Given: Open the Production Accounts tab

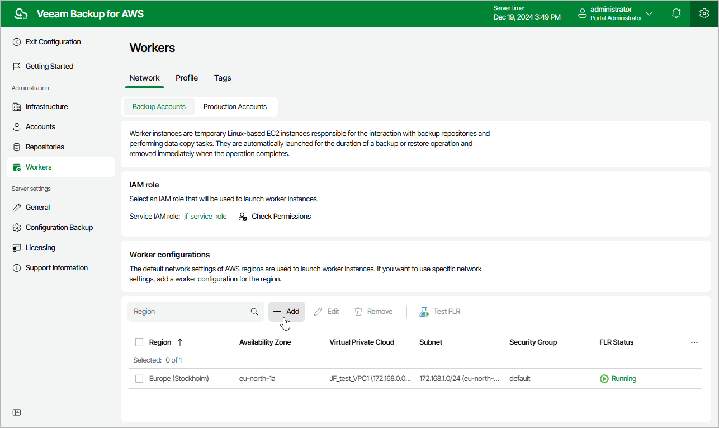Looking at the screenshot, I should coord(235,107).
